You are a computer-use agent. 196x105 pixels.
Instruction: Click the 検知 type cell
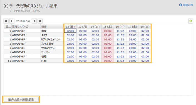pos(52,57)
